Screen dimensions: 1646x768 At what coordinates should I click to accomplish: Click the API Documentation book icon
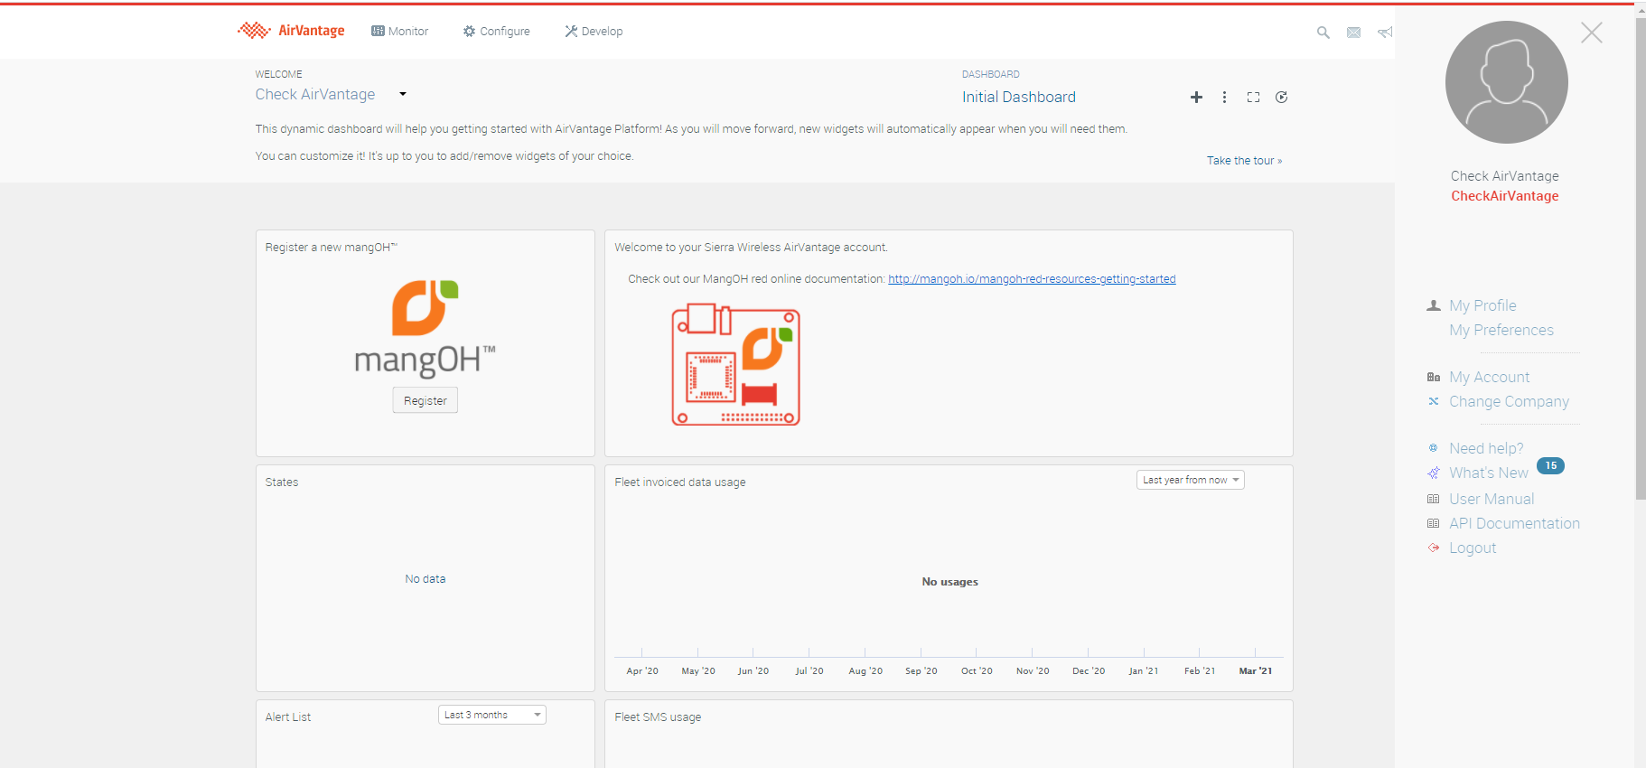click(x=1434, y=523)
